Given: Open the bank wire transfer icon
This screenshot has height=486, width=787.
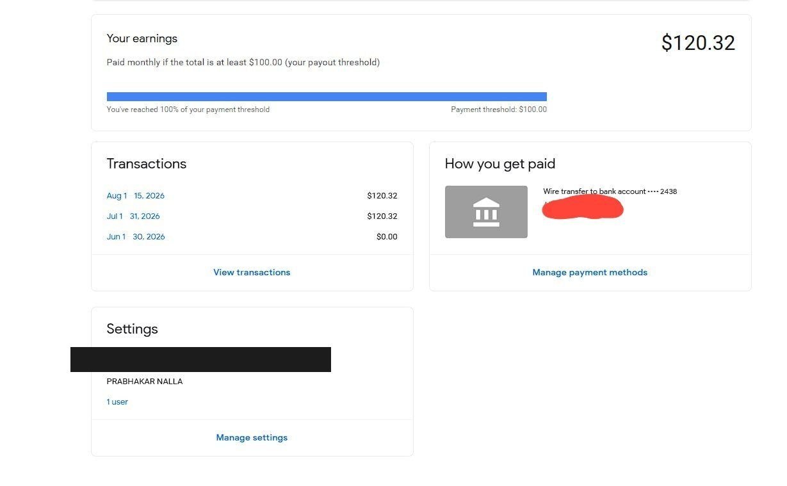Looking at the screenshot, I should (486, 212).
